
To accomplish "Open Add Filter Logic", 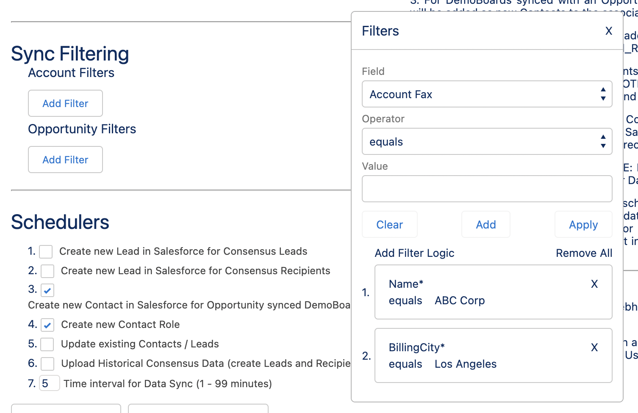I will pos(414,253).
